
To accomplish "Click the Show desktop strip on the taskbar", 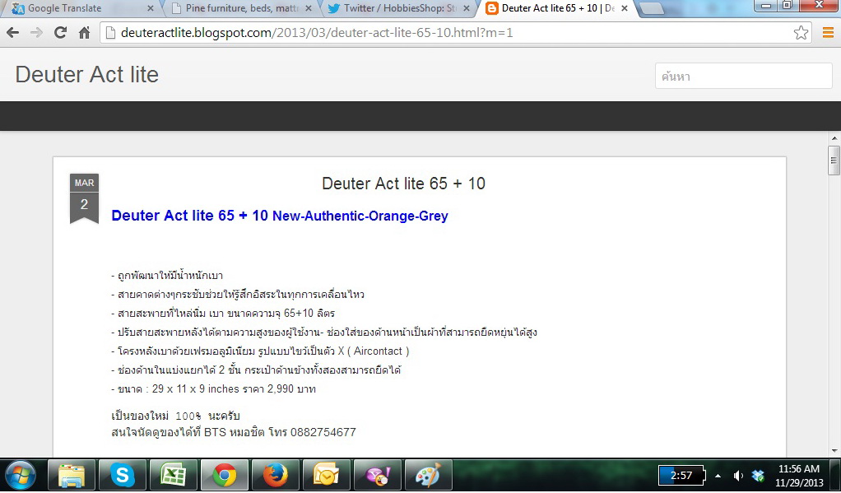I will tap(835, 475).
